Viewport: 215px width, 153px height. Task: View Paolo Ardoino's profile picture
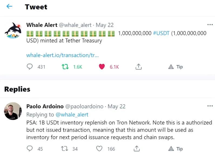pos(13,111)
